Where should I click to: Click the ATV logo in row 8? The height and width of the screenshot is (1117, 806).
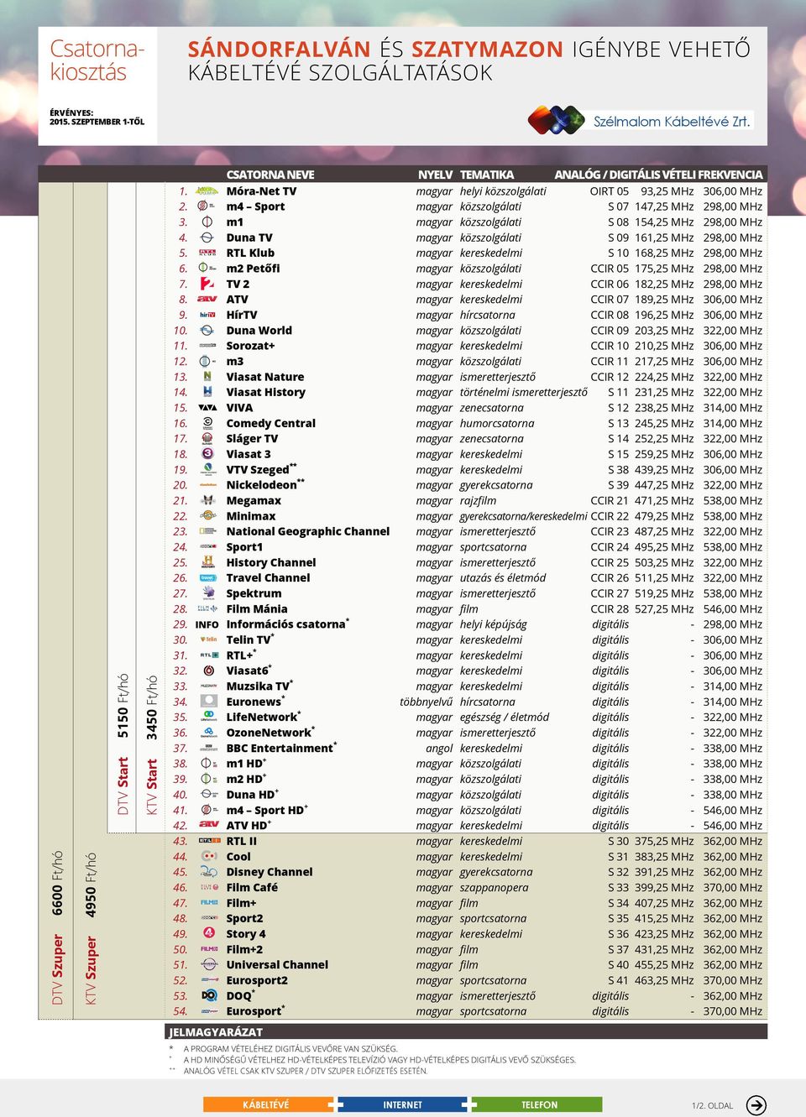pyautogui.click(x=207, y=300)
